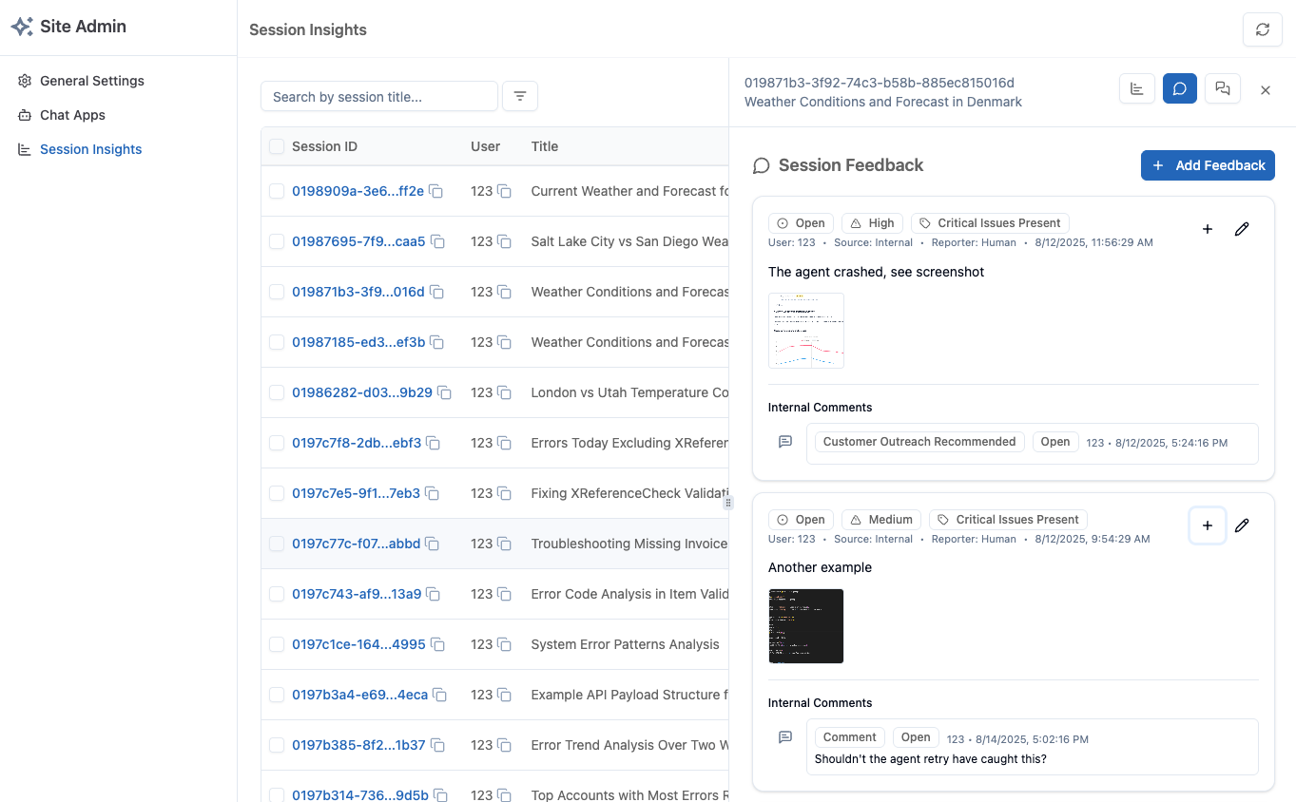Edit the High priority feedback with the pencil icon
The height and width of the screenshot is (802, 1296).
tap(1242, 229)
